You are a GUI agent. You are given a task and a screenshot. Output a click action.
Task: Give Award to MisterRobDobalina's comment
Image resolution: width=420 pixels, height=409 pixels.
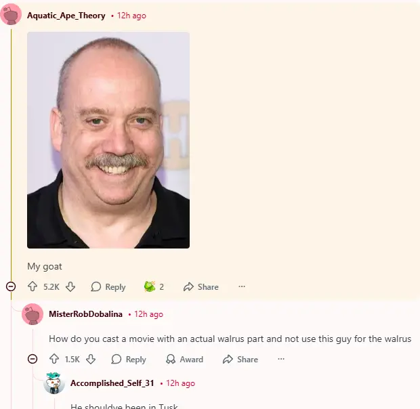pos(184,359)
